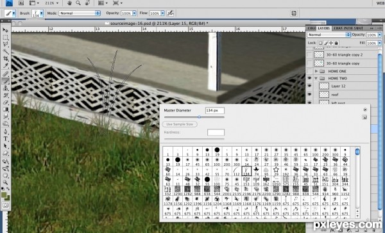
Task: Collapse the HOME TWO group
Action: click(x=316, y=78)
